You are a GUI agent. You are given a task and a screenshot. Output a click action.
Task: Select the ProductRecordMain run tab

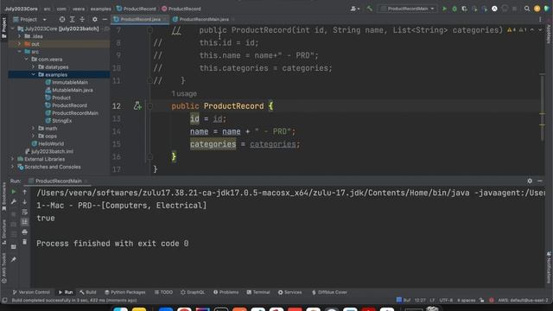(x=58, y=181)
